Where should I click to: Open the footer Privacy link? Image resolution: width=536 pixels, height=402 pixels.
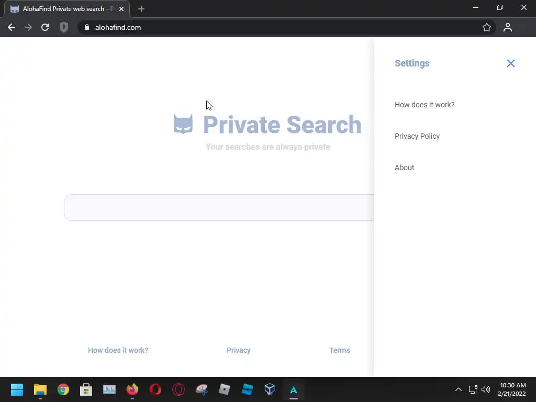(239, 350)
